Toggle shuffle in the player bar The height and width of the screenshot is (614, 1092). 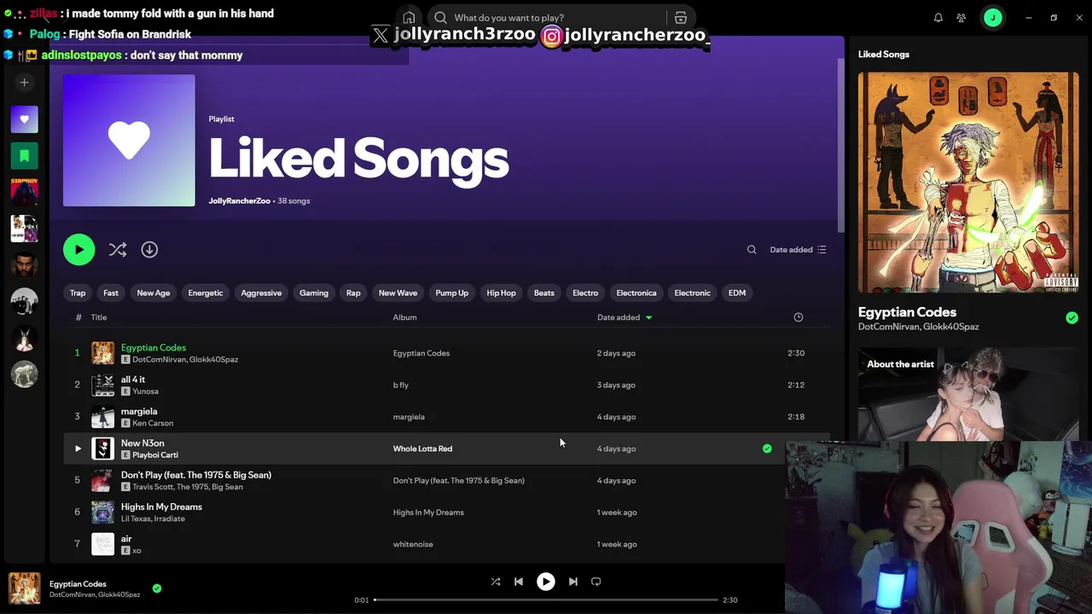click(x=496, y=582)
